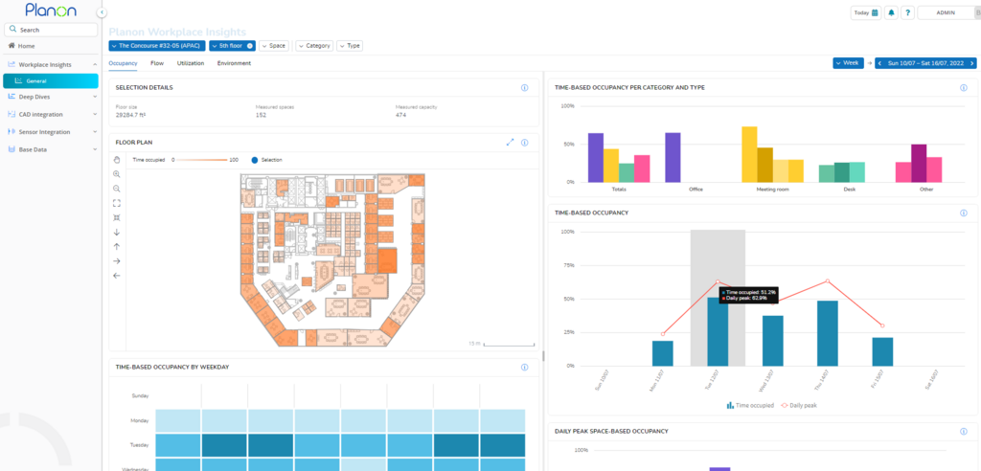Screen dimensions: 981x471
Task: Focus the Search field
Action: tap(51, 30)
